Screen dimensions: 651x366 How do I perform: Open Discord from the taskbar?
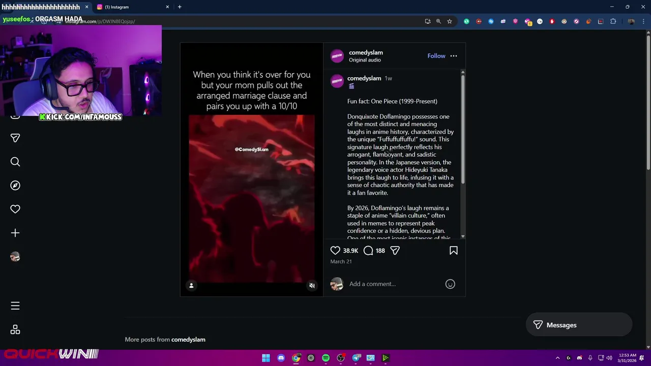(281, 358)
